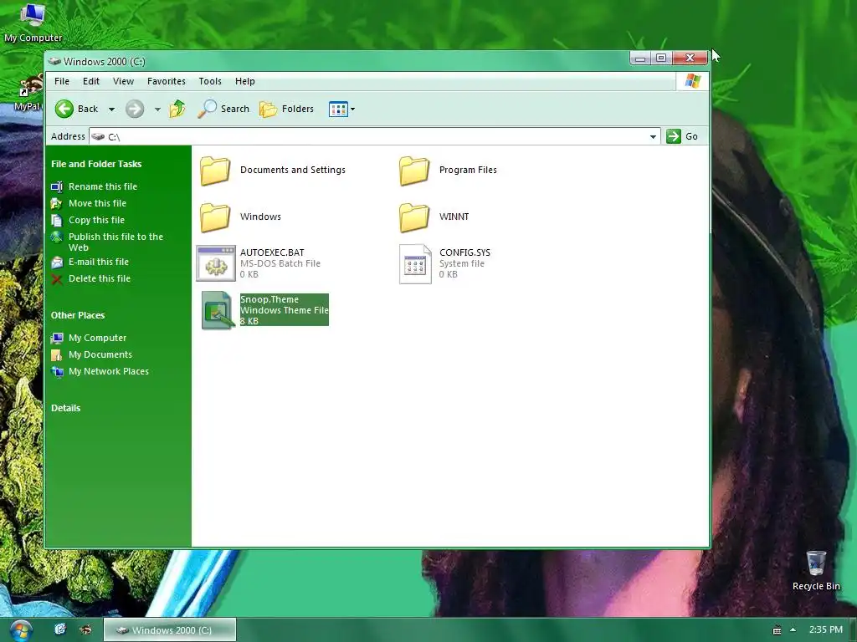
Task: Click the Windows flag logo in menu bar
Action: (692, 81)
